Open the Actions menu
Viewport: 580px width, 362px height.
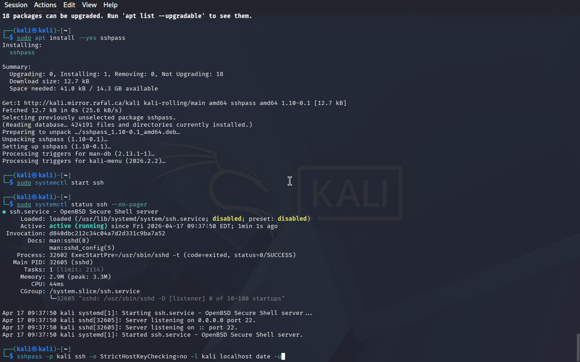coord(45,5)
